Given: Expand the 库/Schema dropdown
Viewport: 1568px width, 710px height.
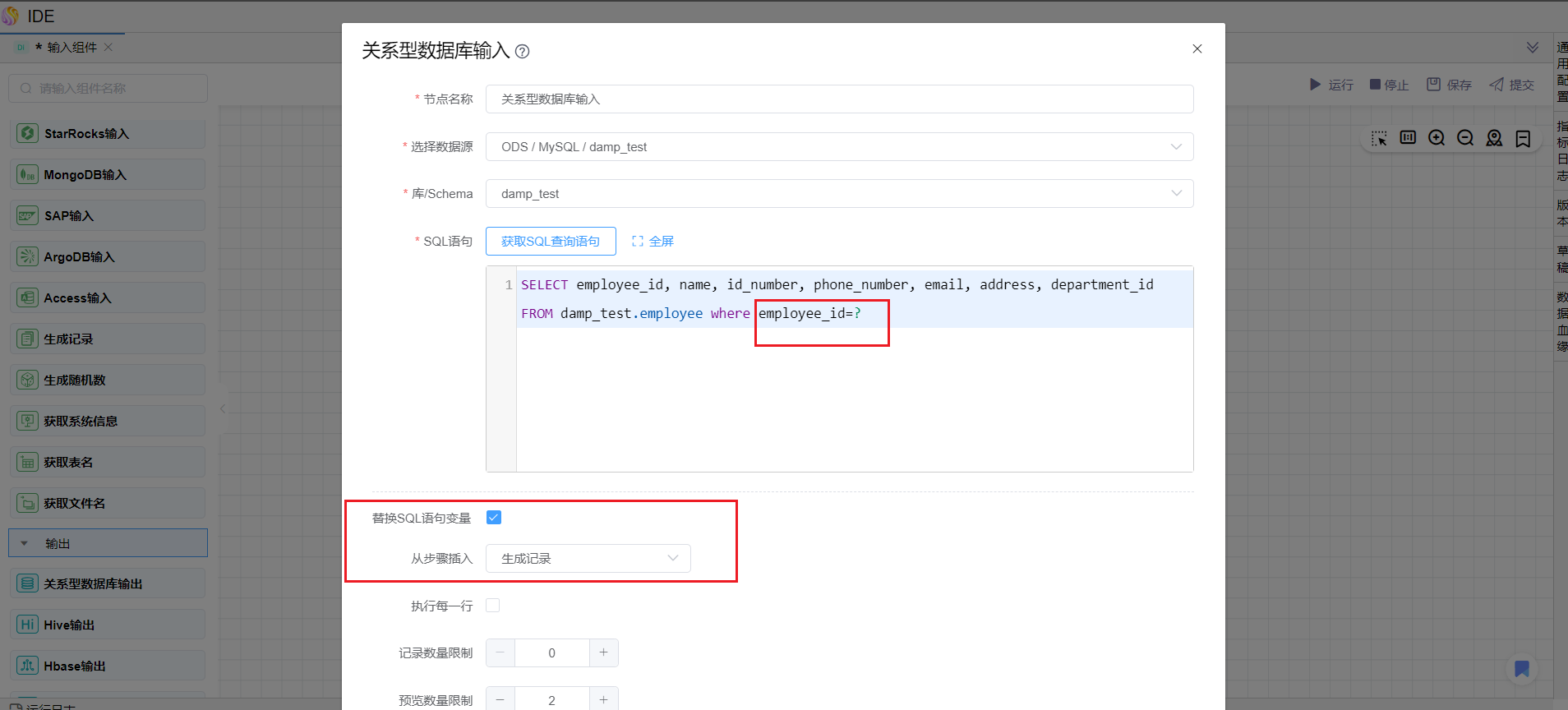Looking at the screenshot, I should coord(839,194).
